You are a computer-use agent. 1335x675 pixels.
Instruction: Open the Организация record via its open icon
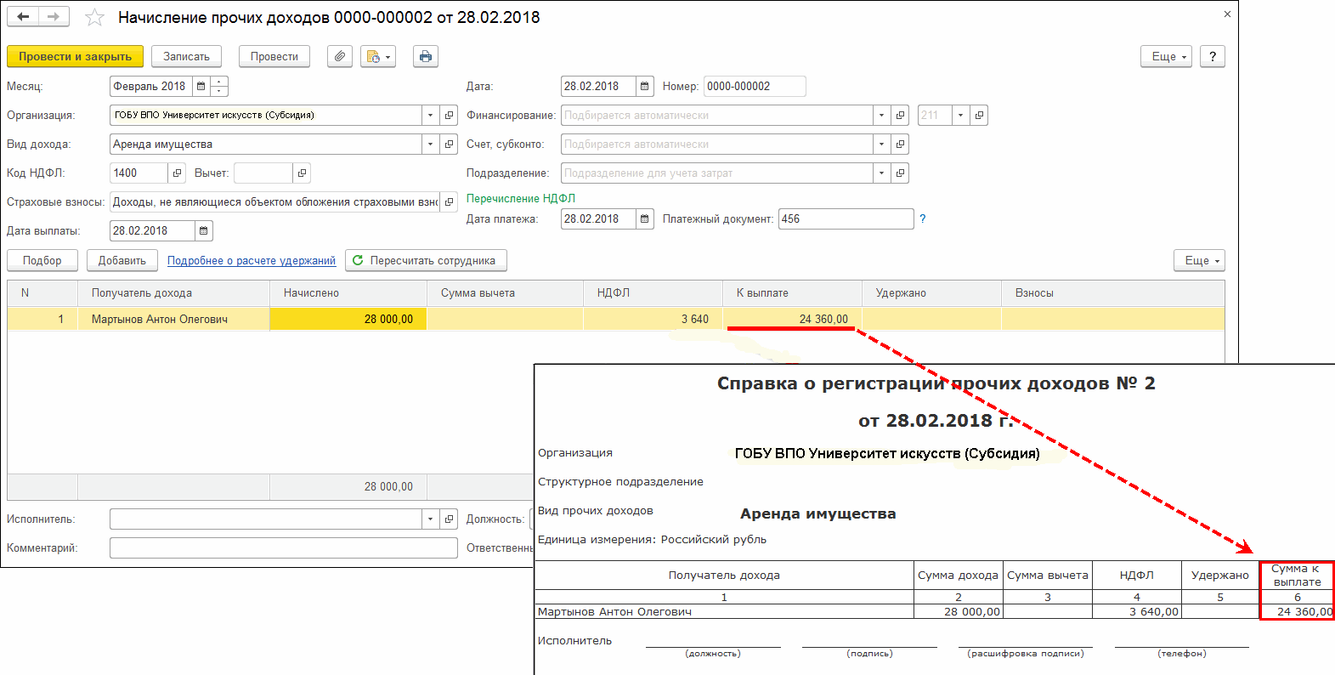coord(450,115)
